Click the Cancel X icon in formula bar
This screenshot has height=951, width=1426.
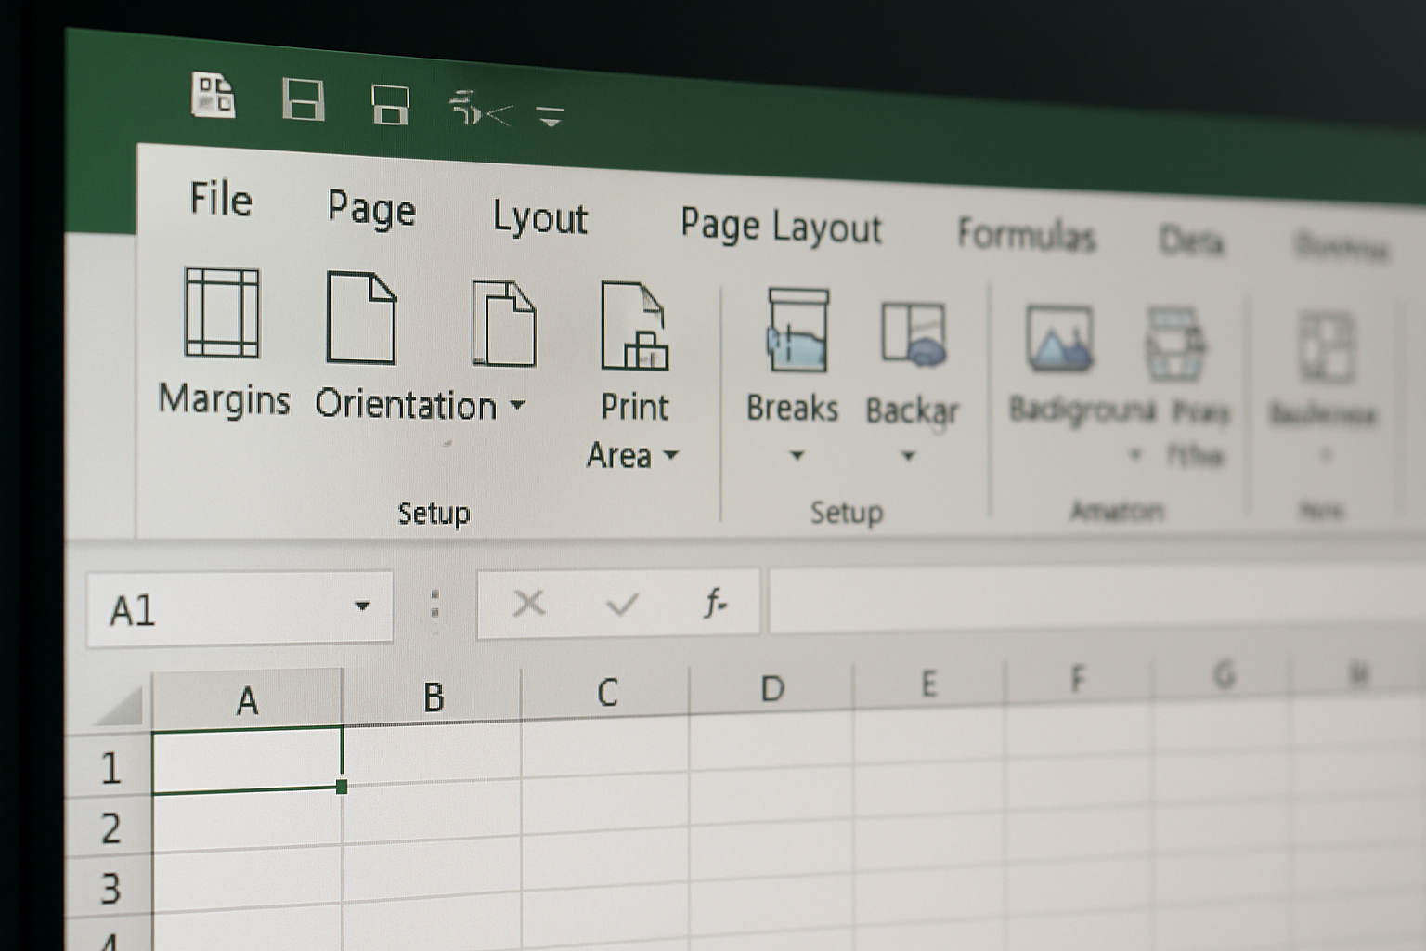pos(529,604)
